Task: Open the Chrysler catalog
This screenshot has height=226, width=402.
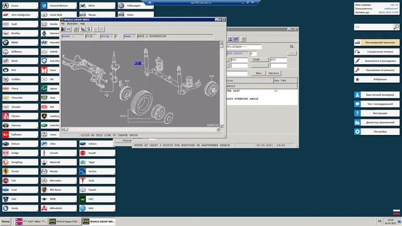Action: coord(20,107)
